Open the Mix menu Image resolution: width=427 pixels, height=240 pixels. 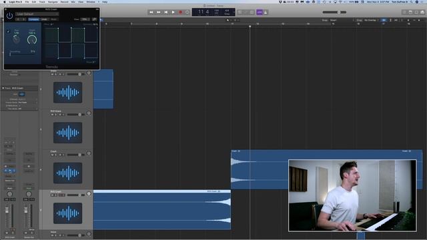[x=73, y=2]
